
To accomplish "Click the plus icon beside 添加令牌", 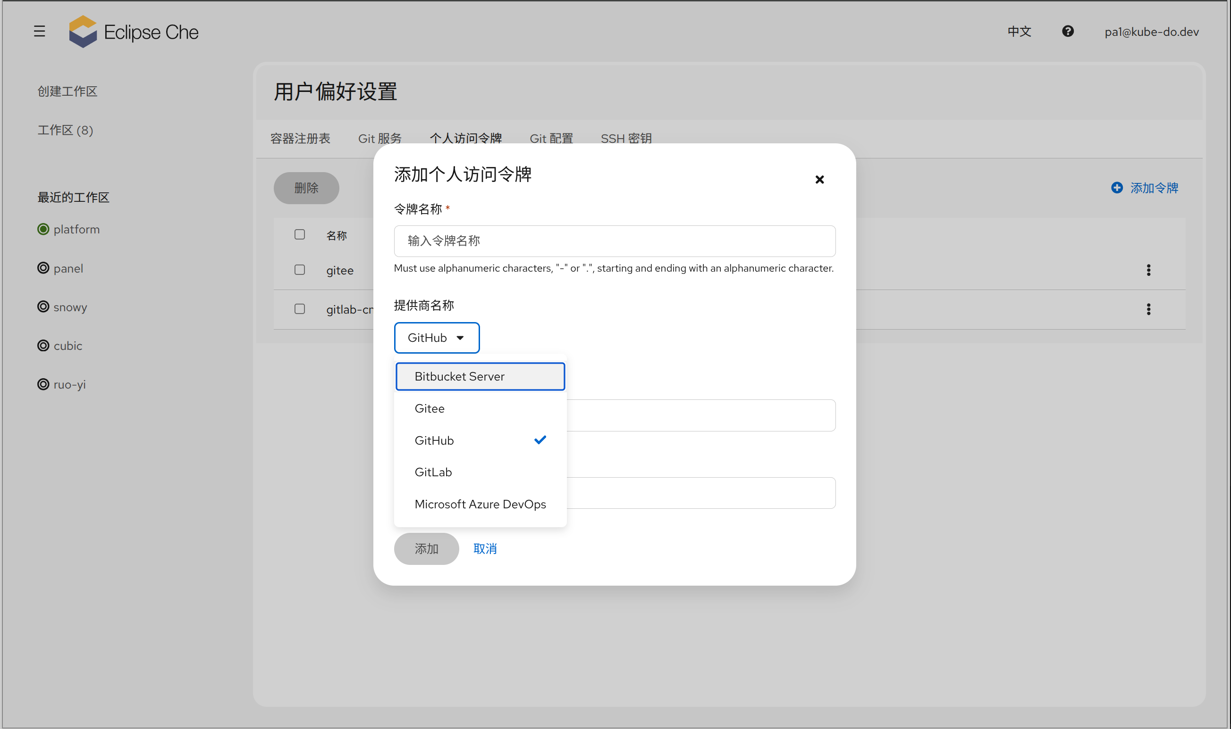I will point(1117,188).
